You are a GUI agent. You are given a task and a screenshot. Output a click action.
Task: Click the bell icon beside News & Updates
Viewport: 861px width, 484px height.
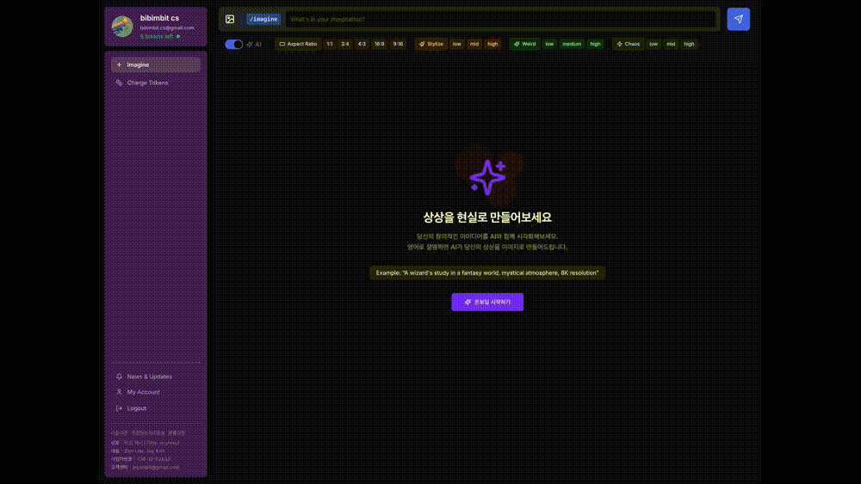click(x=119, y=377)
